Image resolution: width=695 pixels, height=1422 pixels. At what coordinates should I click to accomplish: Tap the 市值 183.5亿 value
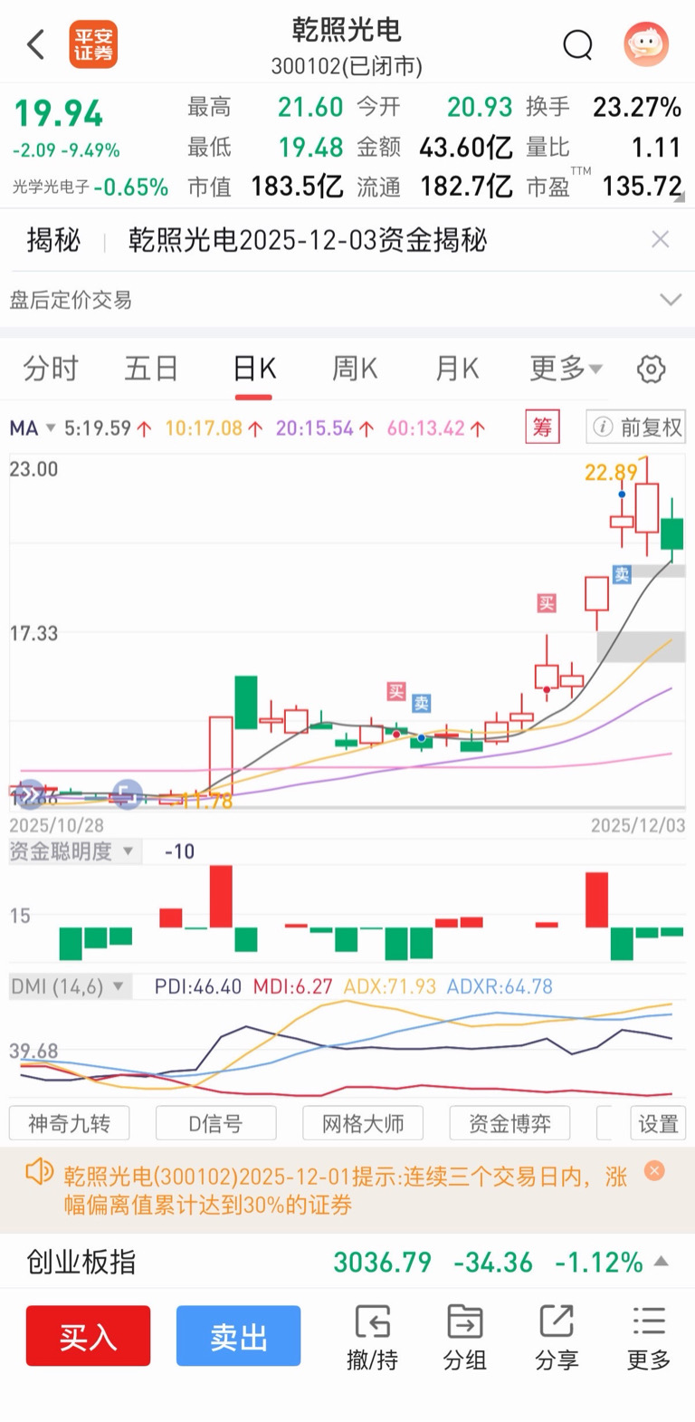[x=297, y=187]
